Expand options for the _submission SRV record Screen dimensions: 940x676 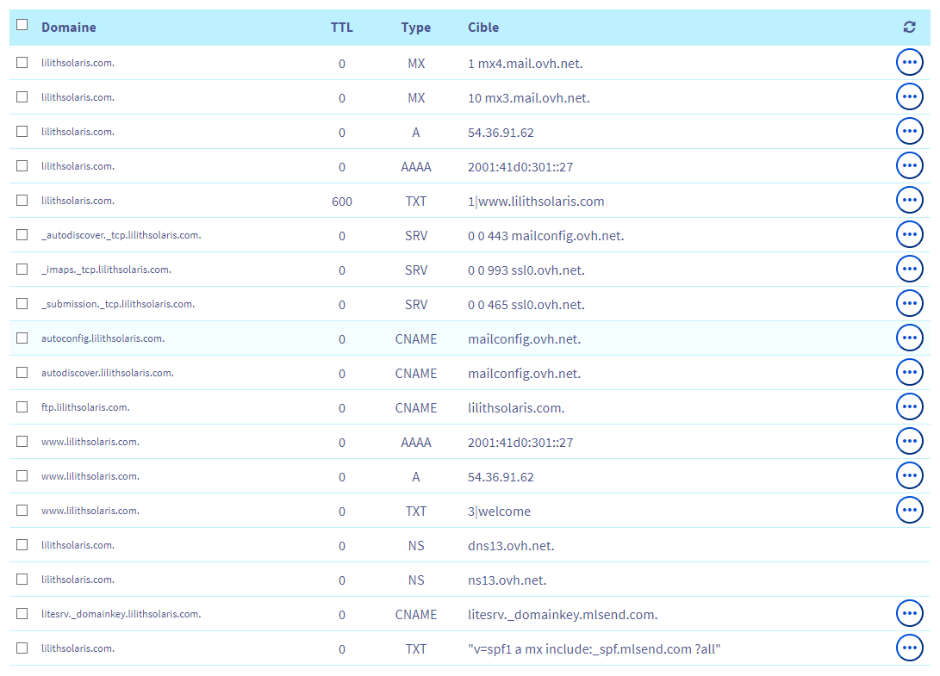909,304
